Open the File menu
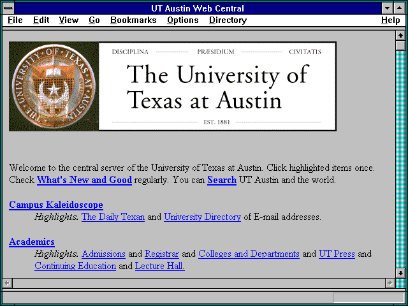This screenshot has height=306, width=408. [x=15, y=20]
